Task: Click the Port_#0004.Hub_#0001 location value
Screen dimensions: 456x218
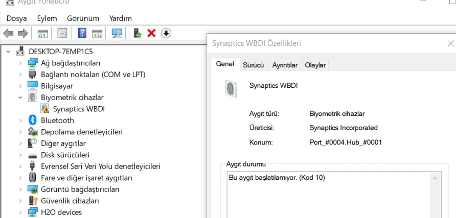Action: click(346, 142)
